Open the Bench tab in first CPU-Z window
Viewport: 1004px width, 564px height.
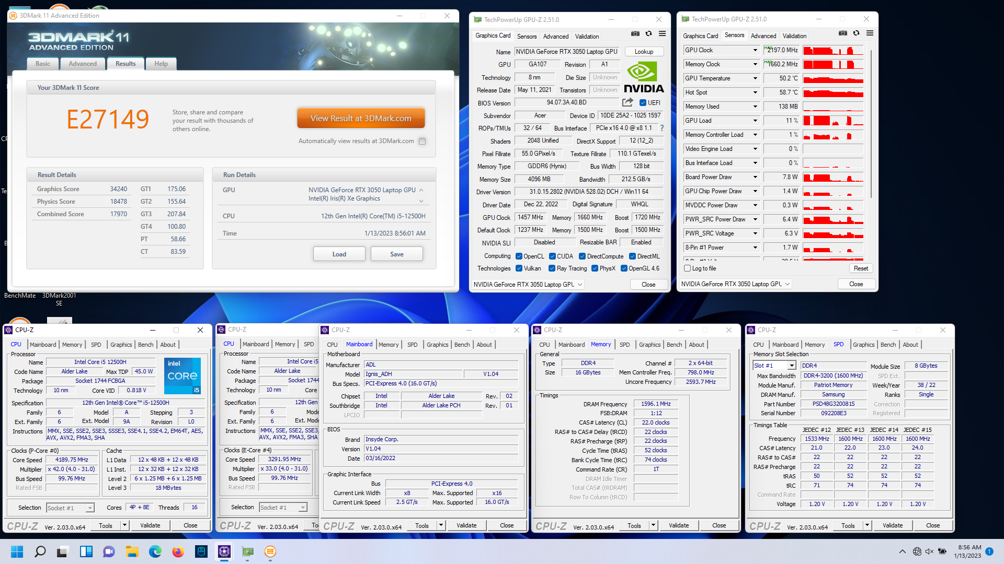tap(146, 345)
